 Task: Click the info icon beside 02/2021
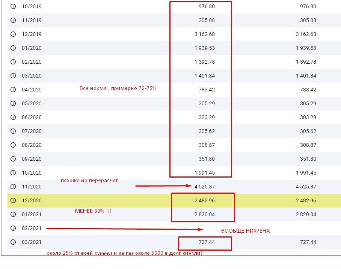click(13, 228)
